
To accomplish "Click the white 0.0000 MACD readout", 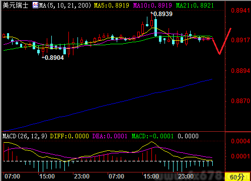I will 188,136.
